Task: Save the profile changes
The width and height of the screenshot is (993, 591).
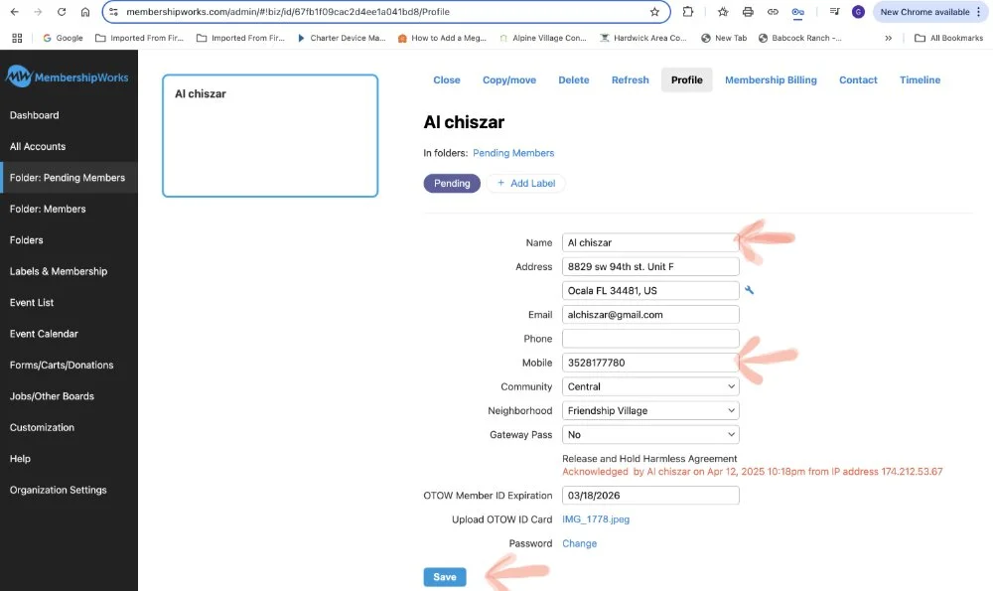Action: tap(445, 577)
